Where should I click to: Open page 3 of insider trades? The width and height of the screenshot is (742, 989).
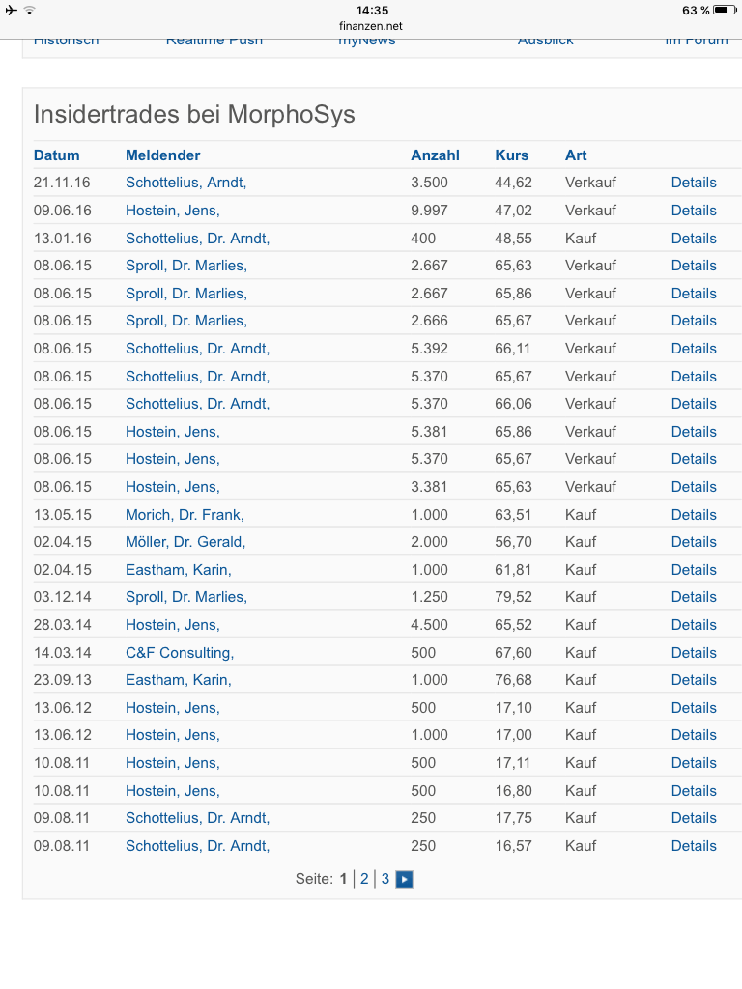tap(385, 879)
